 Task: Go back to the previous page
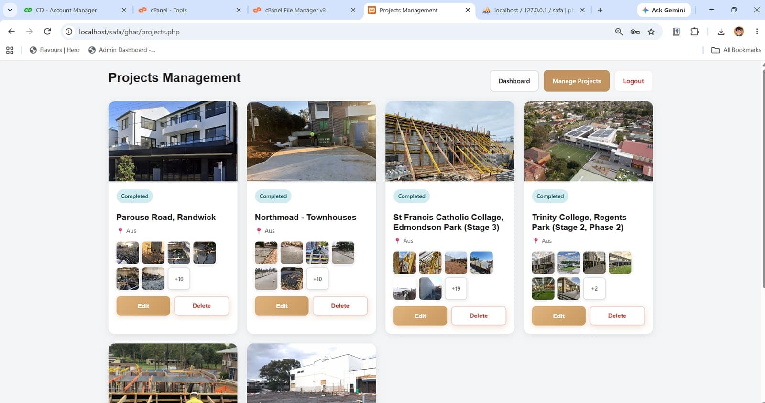(11, 32)
